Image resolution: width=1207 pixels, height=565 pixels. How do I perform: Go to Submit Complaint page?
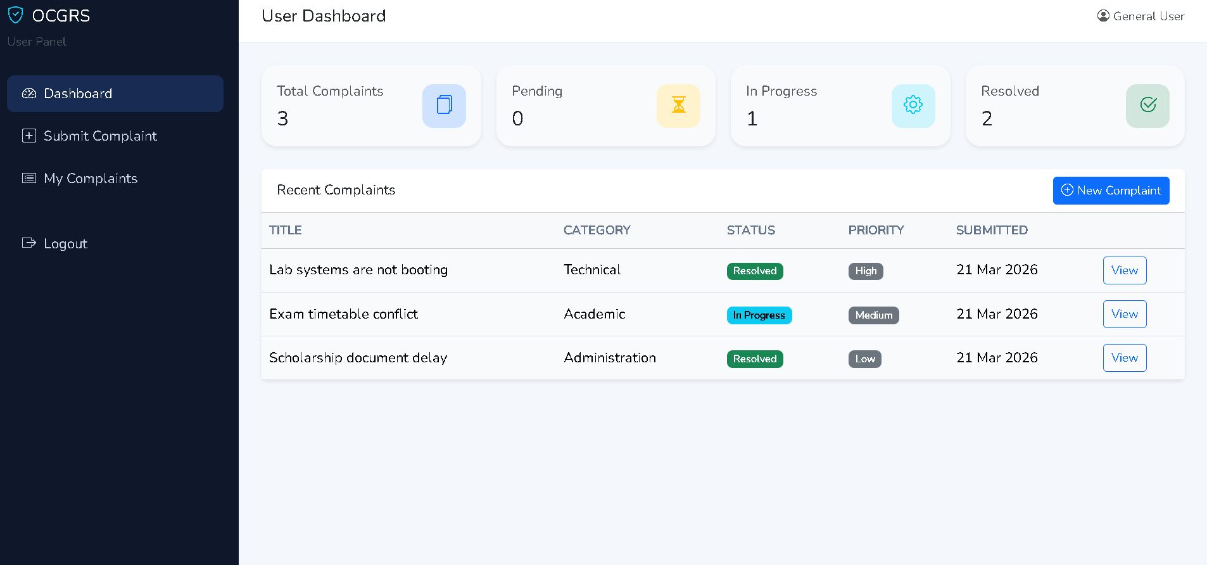point(115,136)
